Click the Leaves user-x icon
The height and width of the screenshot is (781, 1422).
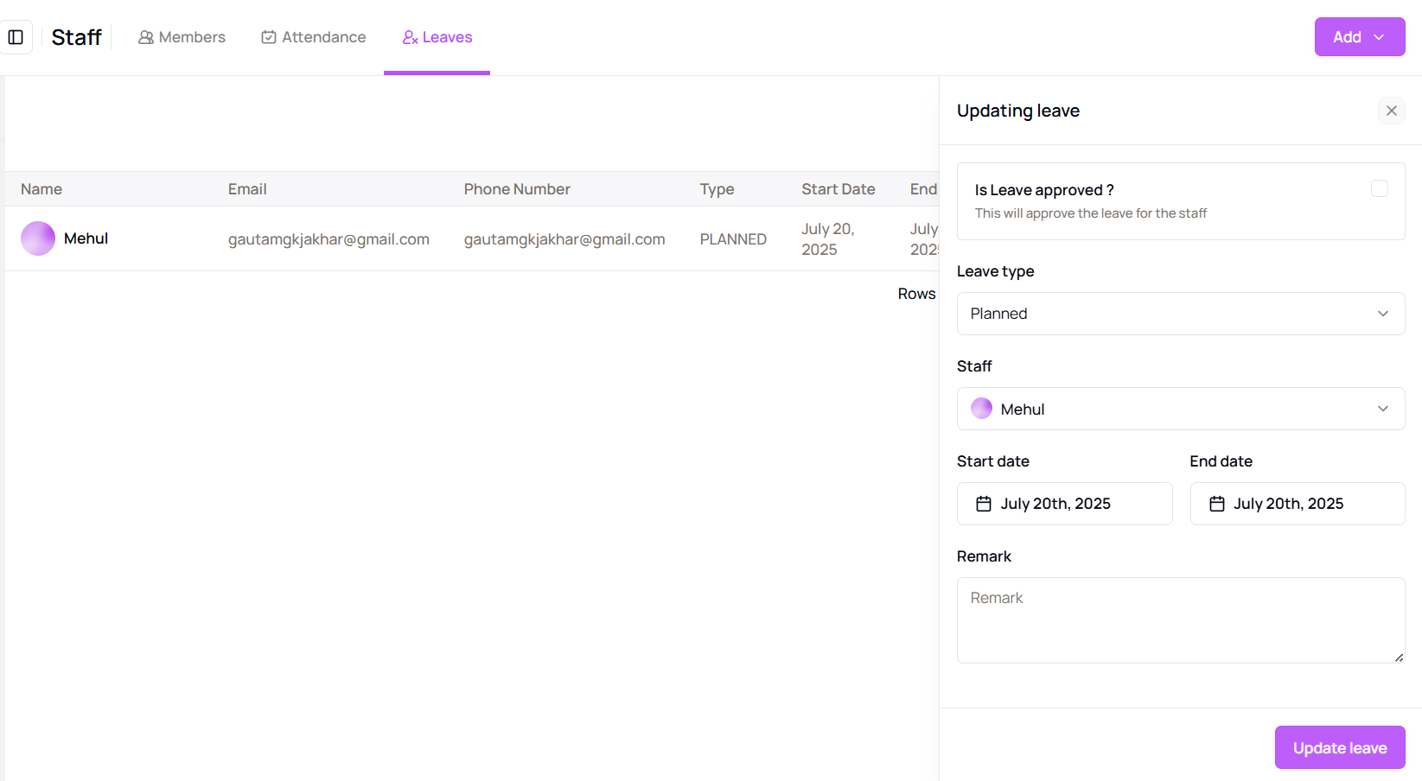coord(410,37)
